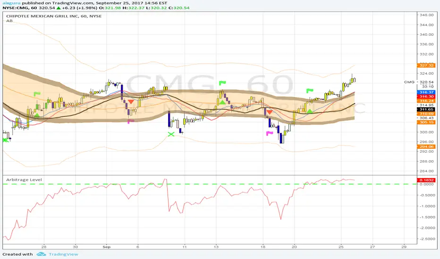Click the NYSE:CMG symbol in the header
Image resolution: width=440 pixels, height=259 pixels.
coord(16,8)
